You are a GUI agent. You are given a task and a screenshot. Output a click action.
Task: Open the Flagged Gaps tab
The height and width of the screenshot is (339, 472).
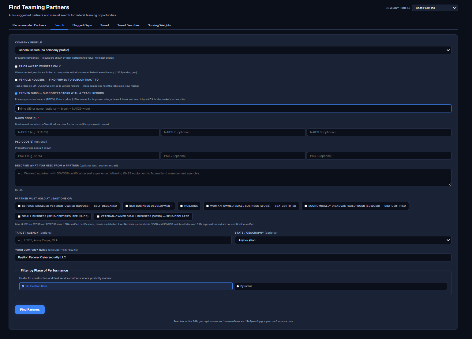(82, 25)
